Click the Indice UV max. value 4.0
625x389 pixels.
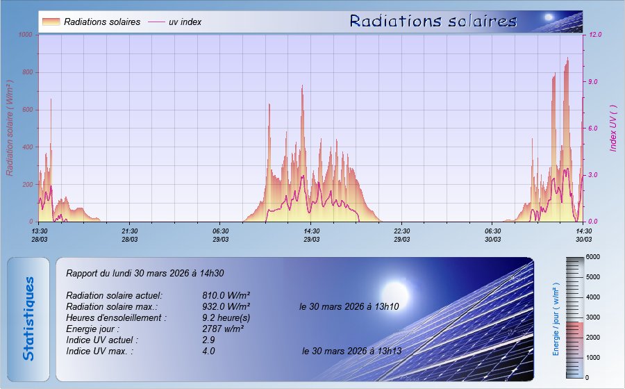pyautogui.click(x=208, y=351)
